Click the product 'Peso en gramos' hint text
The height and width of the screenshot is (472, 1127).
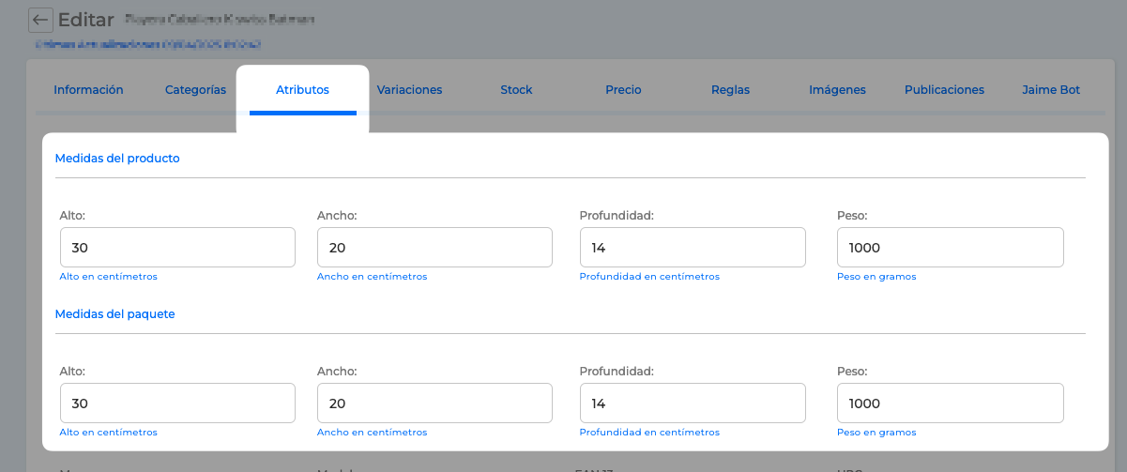click(x=876, y=277)
